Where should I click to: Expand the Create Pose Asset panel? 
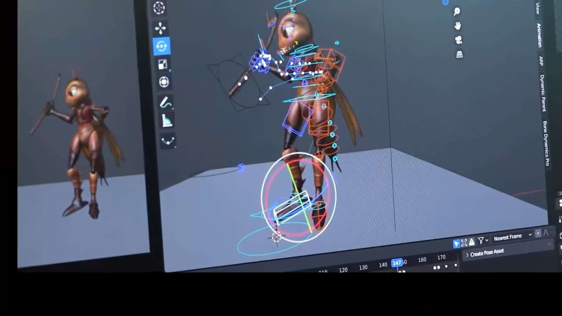click(x=486, y=253)
